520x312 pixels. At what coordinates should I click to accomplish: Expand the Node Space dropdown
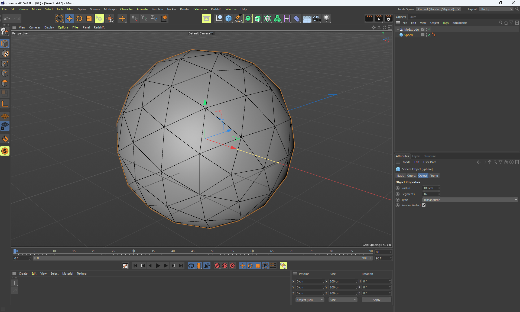(438, 9)
